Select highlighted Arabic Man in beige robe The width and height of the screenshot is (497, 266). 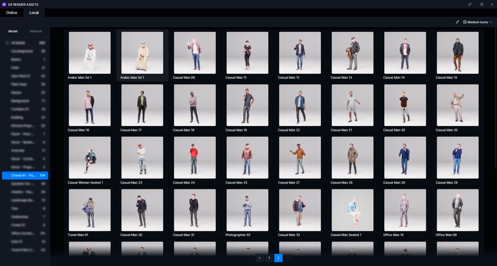pyautogui.click(x=142, y=52)
